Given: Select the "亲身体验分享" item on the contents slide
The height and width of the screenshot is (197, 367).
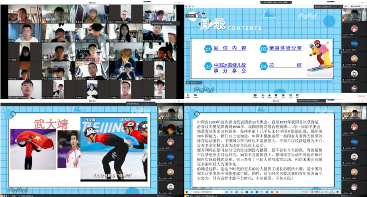Looking at the screenshot, I should pos(287,49).
